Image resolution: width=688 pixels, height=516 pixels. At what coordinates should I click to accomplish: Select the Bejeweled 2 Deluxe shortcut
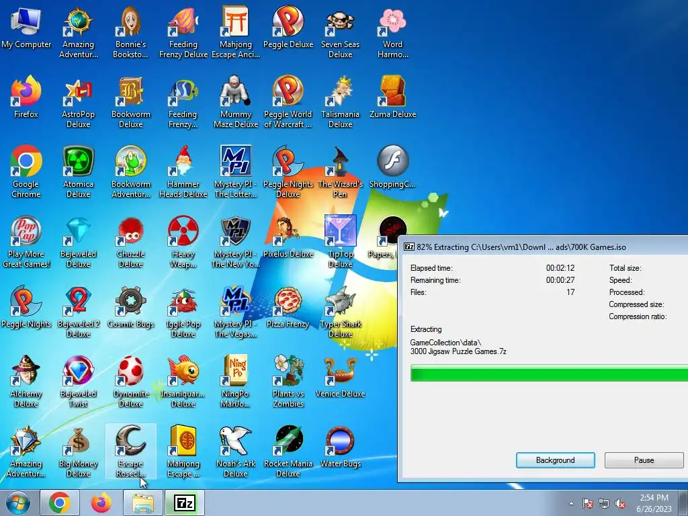pos(78,312)
